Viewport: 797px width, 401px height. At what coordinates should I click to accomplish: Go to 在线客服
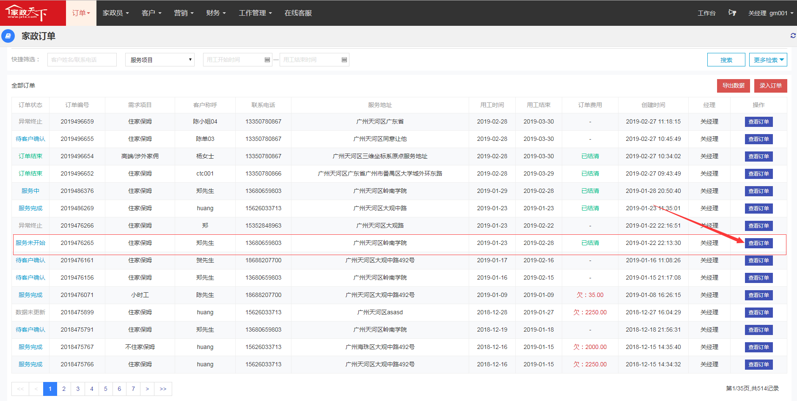(x=298, y=13)
